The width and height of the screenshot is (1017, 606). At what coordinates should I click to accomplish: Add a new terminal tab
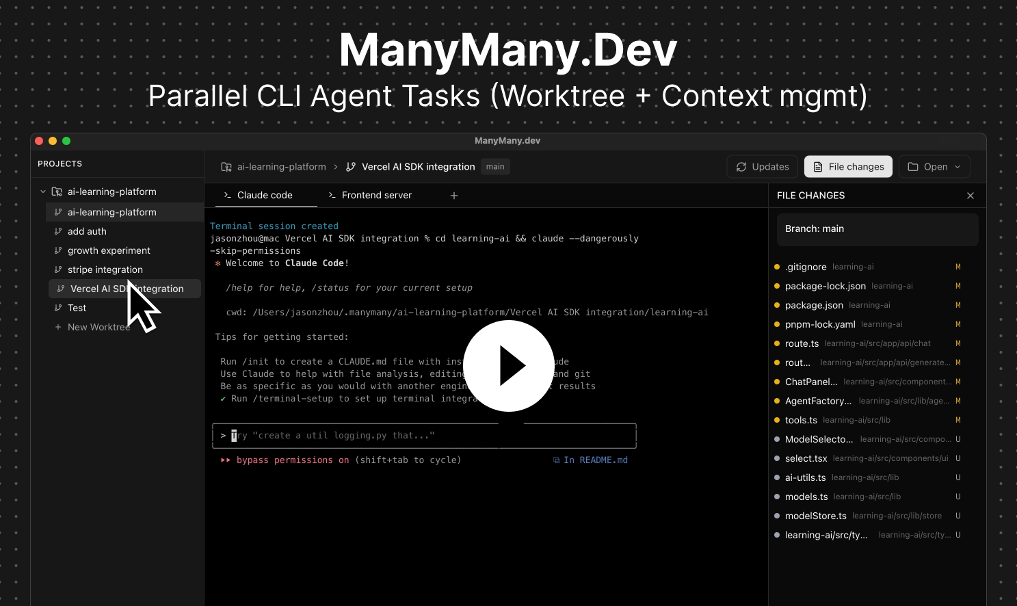click(x=454, y=196)
